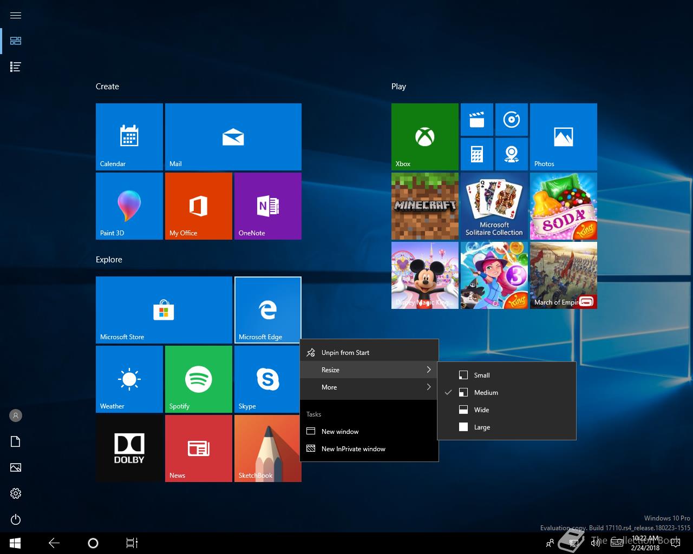This screenshot has width=693, height=554.
Task: Open the My Office tile
Action: [199, 206]
